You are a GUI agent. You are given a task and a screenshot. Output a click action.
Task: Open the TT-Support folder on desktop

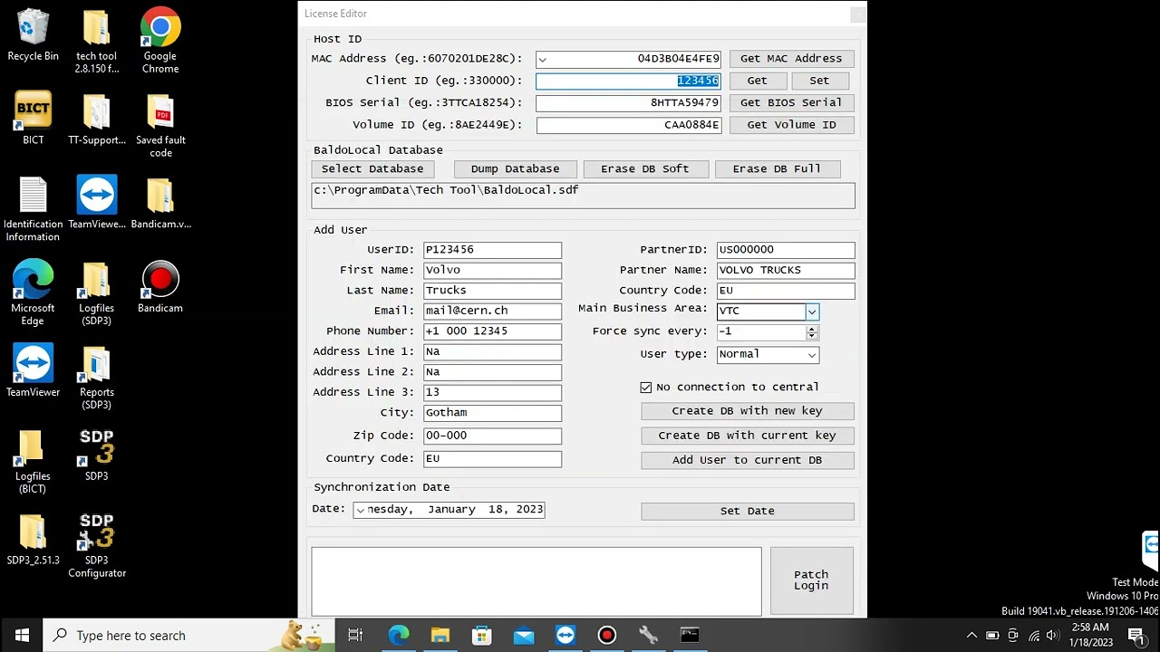point(97,119)
